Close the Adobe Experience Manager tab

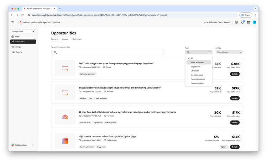54,9
